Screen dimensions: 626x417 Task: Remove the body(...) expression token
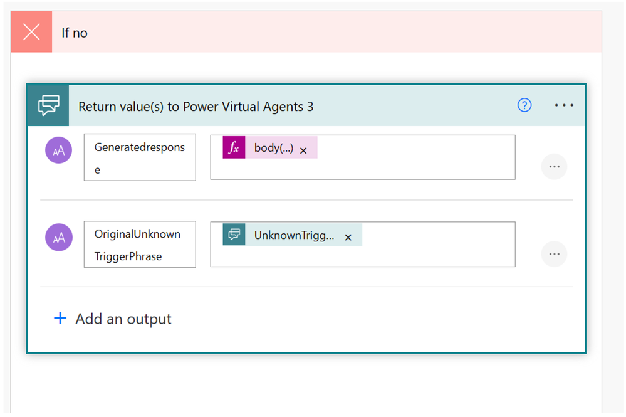[303, 150]
